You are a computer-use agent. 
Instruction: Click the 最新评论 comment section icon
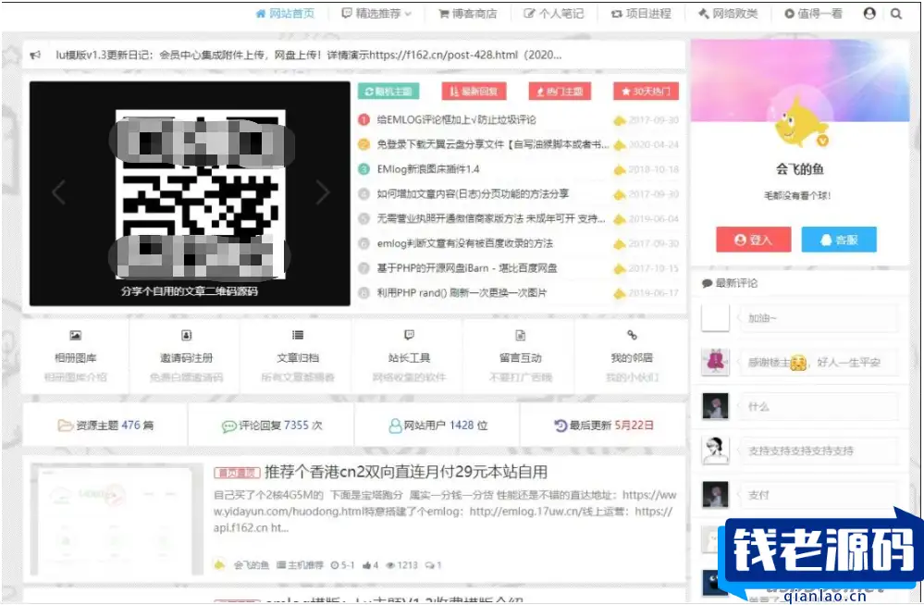(708, 283)
